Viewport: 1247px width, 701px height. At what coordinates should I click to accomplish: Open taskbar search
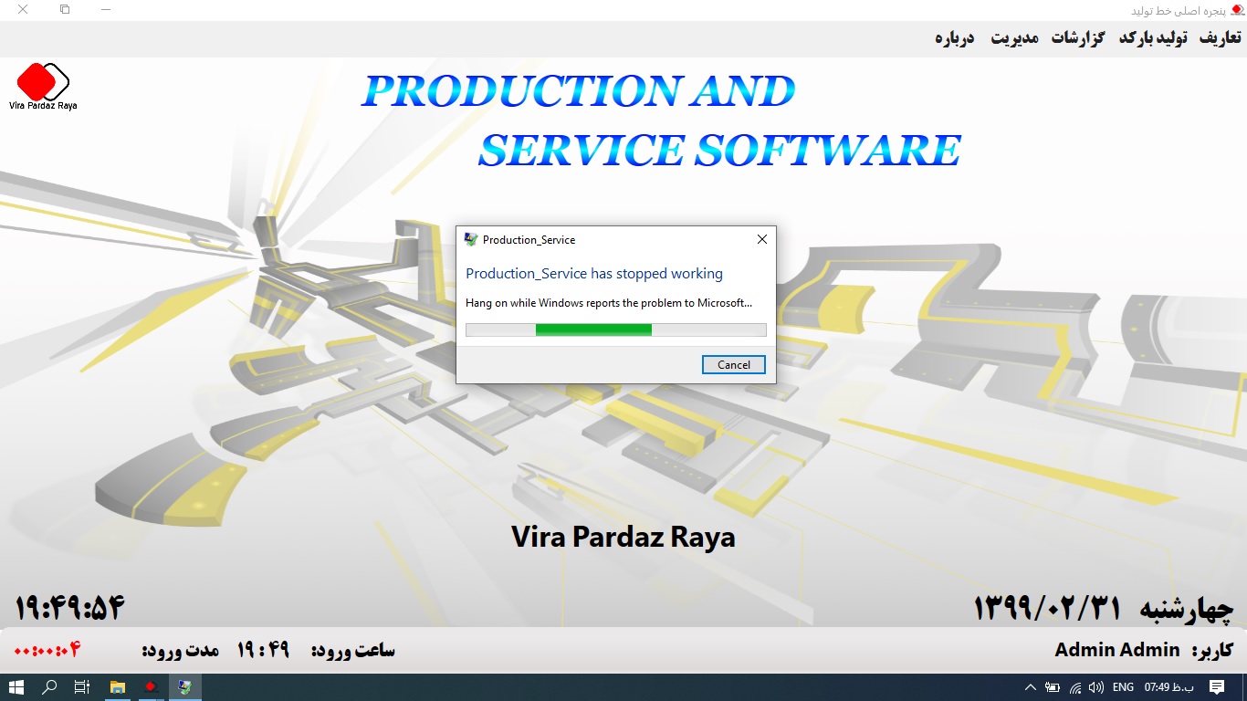click(x=49, y=687)
